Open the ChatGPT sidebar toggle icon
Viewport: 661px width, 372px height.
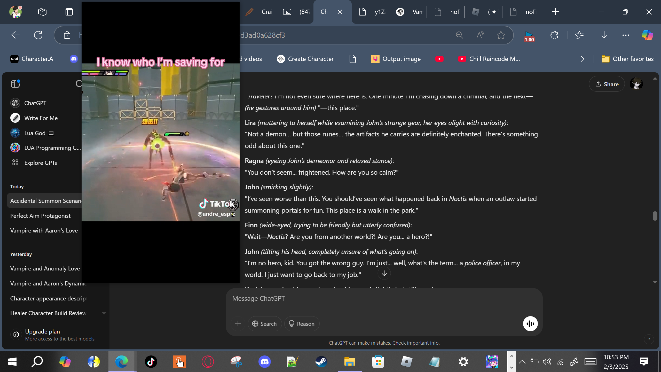(15, 84)
